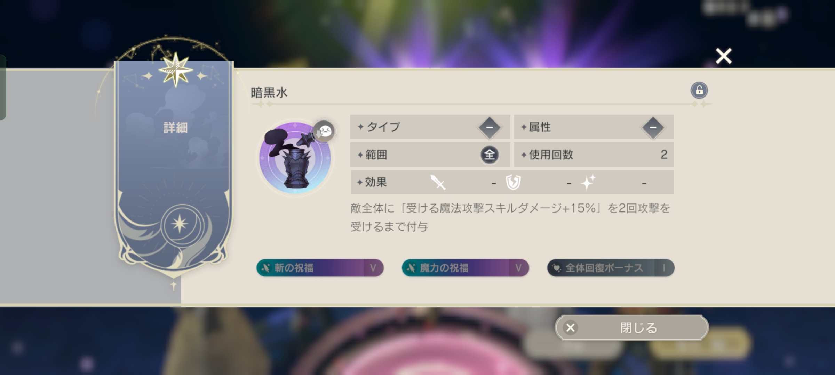Click the 暗黒水 item thumbnail

295,158
